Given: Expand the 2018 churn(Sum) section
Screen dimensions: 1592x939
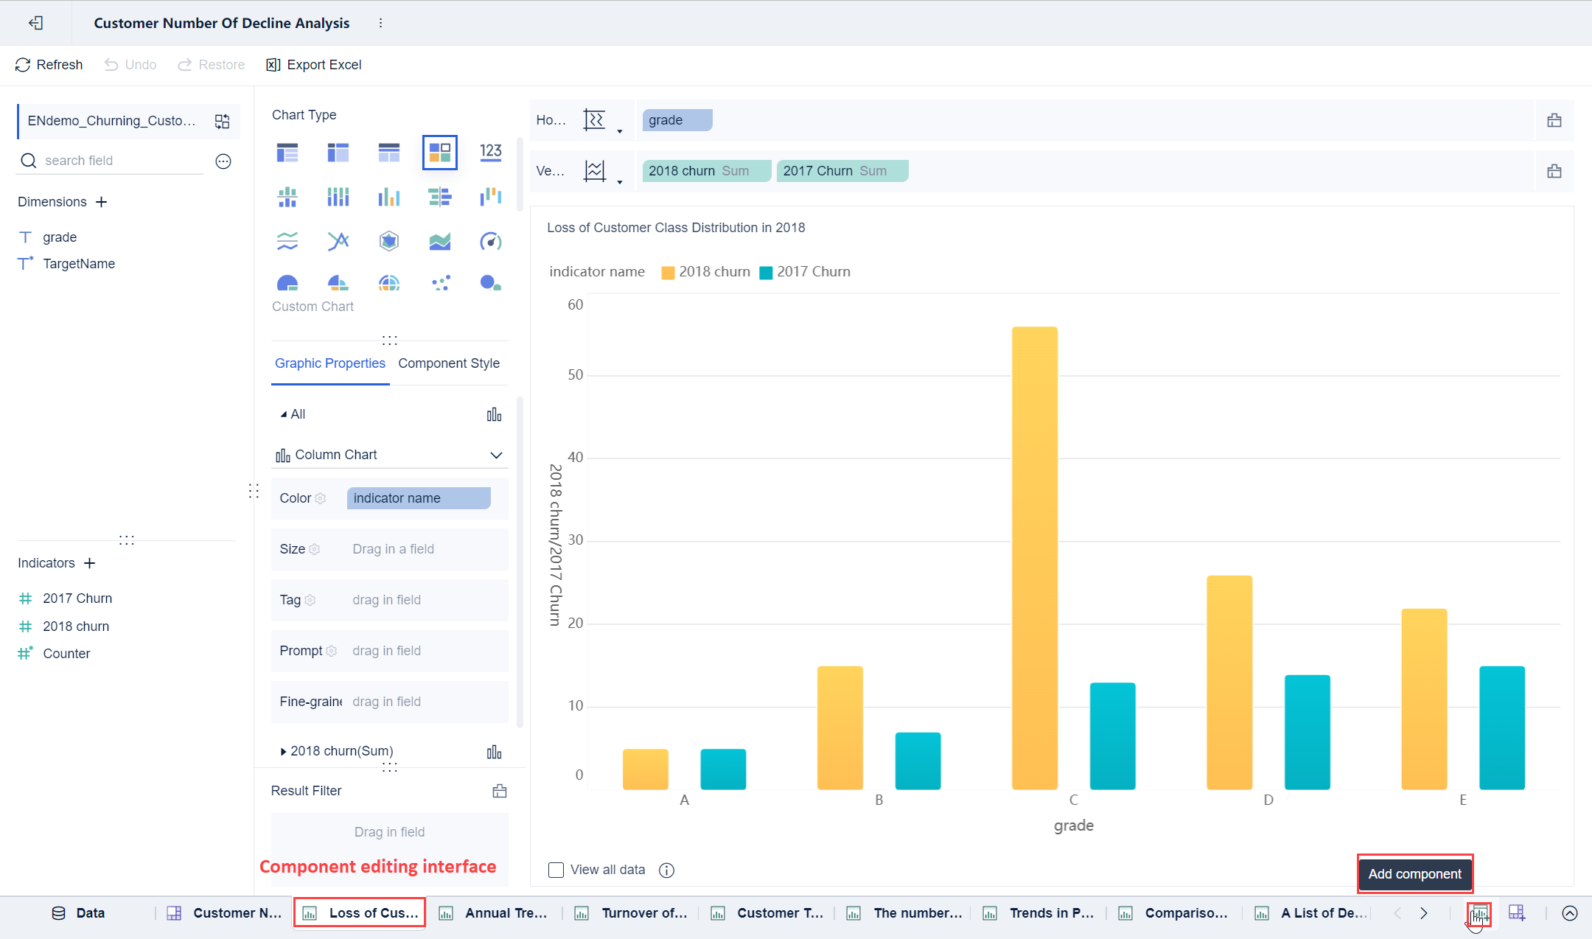Looking at the screenshot, I should [x=283, y=751].
